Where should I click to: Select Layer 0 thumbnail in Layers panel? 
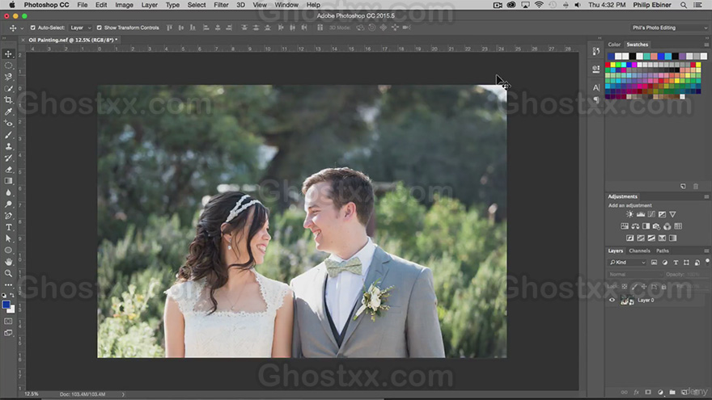(627, 301)
